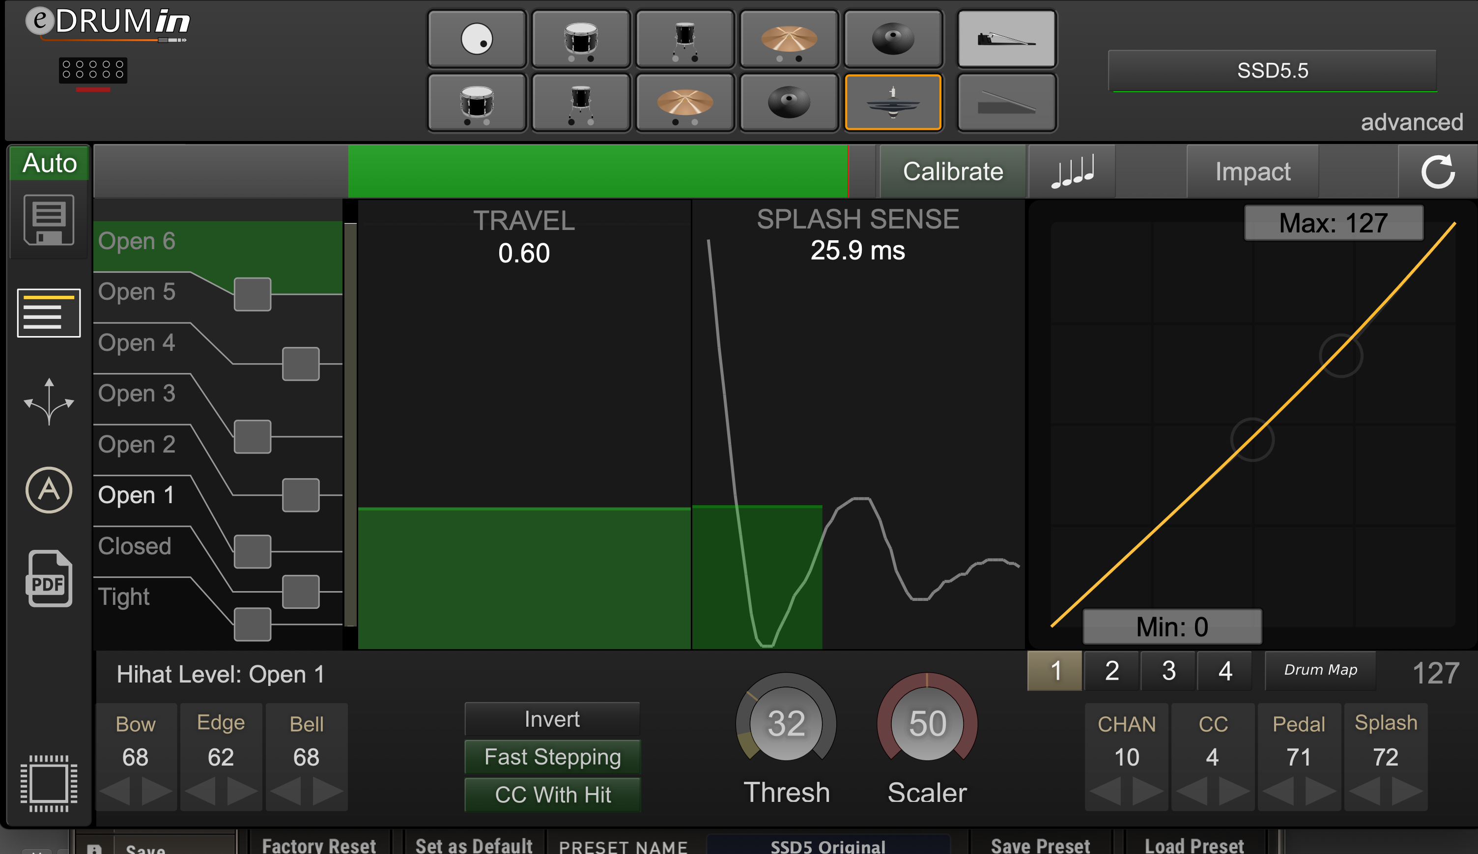Select the kick drum pad icon
Screen dimensions: 1478x854
477,39
